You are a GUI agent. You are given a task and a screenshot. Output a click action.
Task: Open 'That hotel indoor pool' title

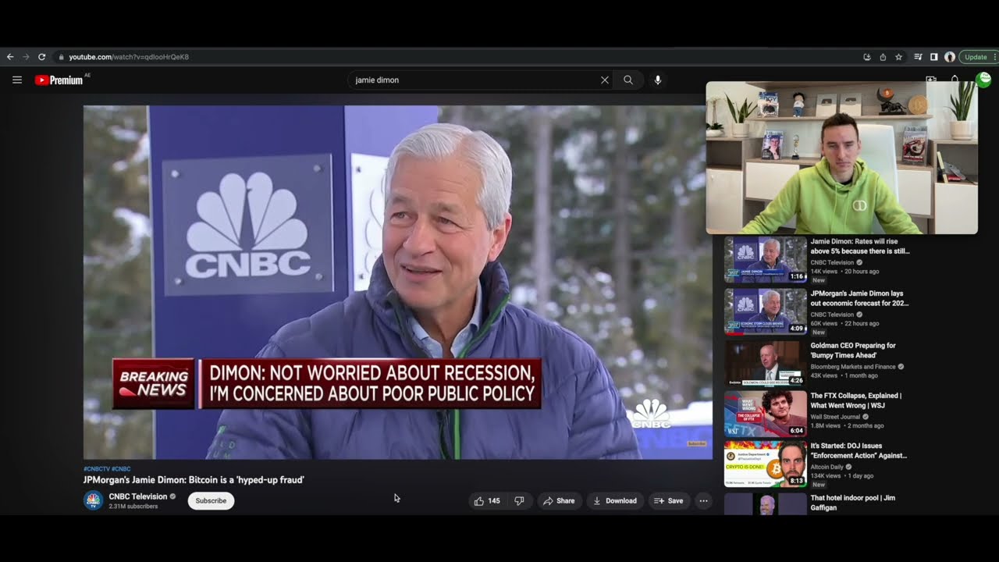pyautogui.click(x=853, y=503)
